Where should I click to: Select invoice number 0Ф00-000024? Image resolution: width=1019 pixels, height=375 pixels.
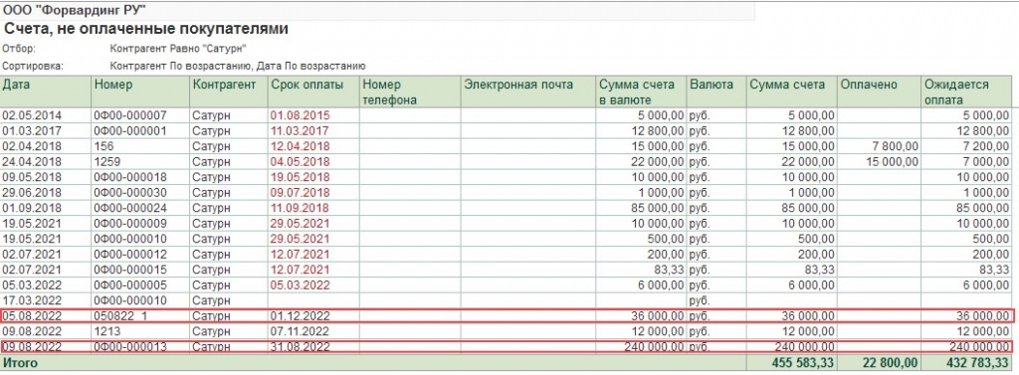(x=130, y=208)
